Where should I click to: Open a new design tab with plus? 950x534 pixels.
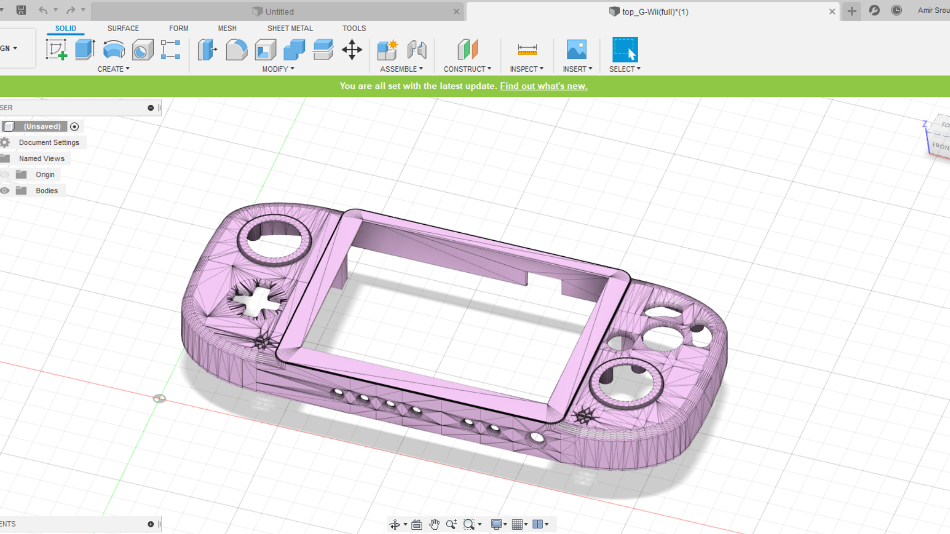pos(851,11)
